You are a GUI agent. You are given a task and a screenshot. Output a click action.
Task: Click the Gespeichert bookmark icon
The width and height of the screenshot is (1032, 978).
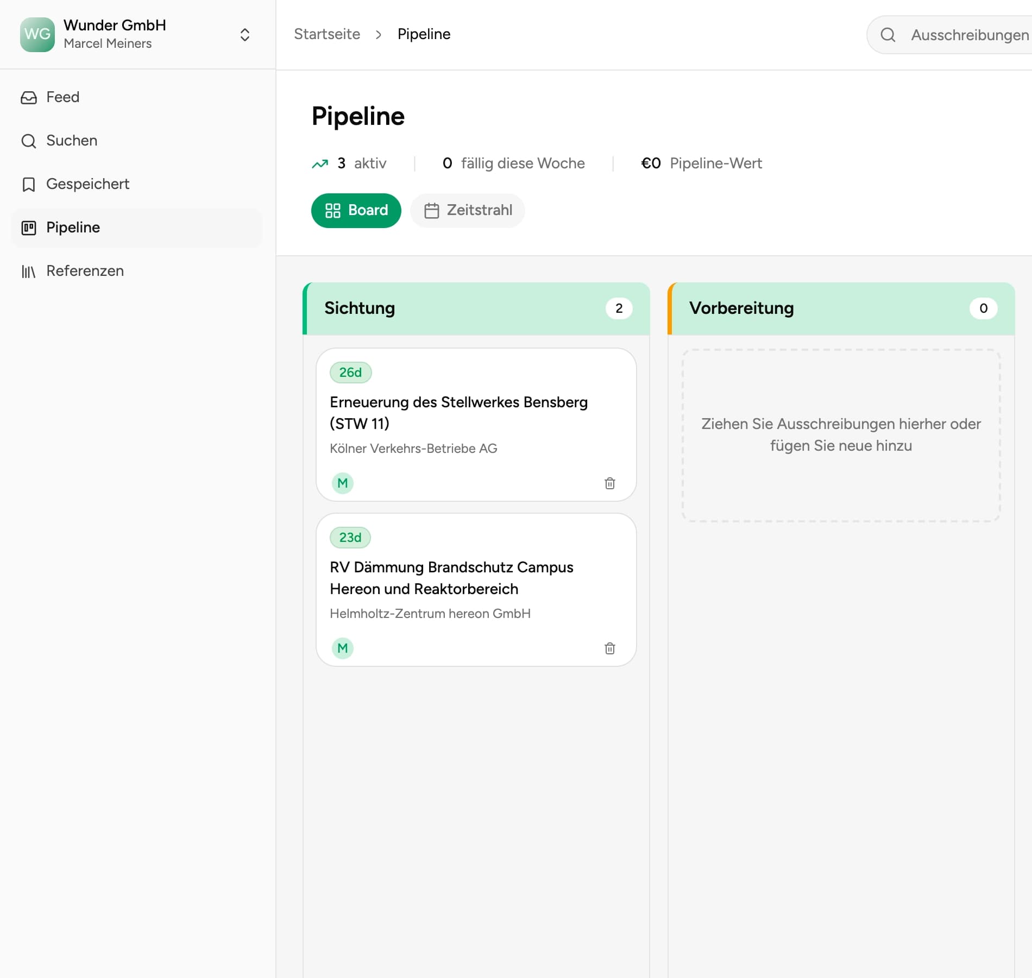click(x=29, y=184)
